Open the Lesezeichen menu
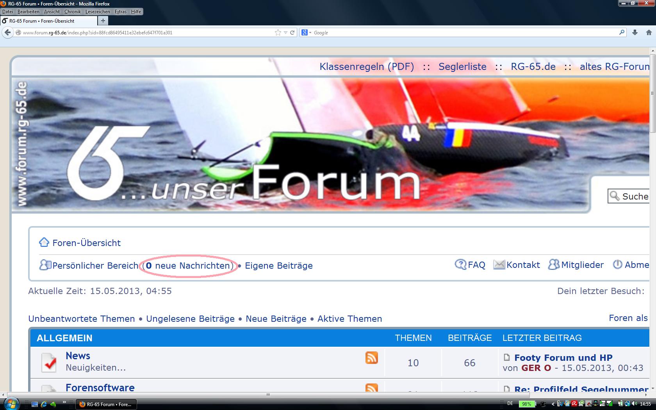Screen dimensions: 656x410 coord(97,12)
